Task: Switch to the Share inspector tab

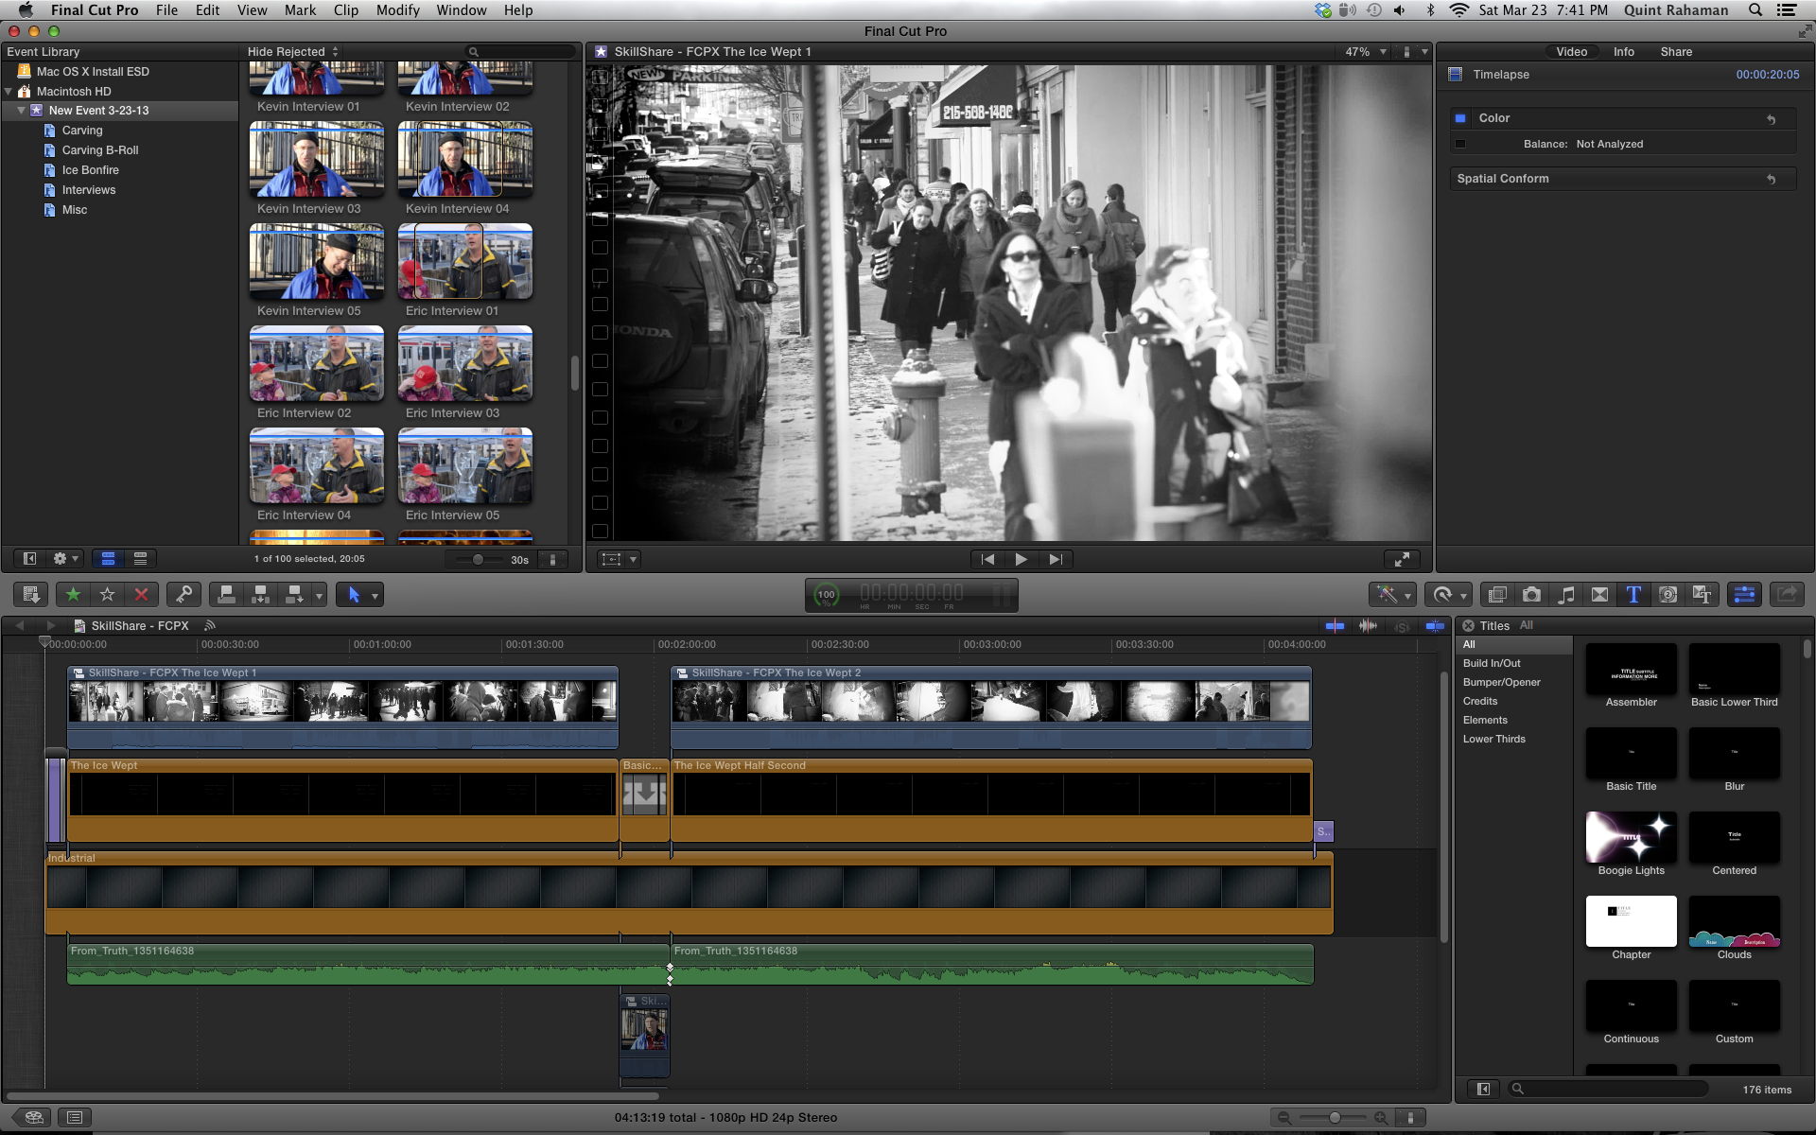Action: 1676,52
